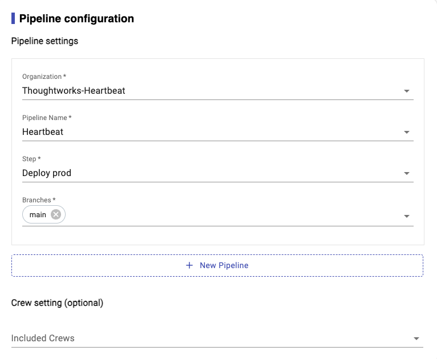
Task: Focus the empty Branches input area
Action: tap(228, 215)
